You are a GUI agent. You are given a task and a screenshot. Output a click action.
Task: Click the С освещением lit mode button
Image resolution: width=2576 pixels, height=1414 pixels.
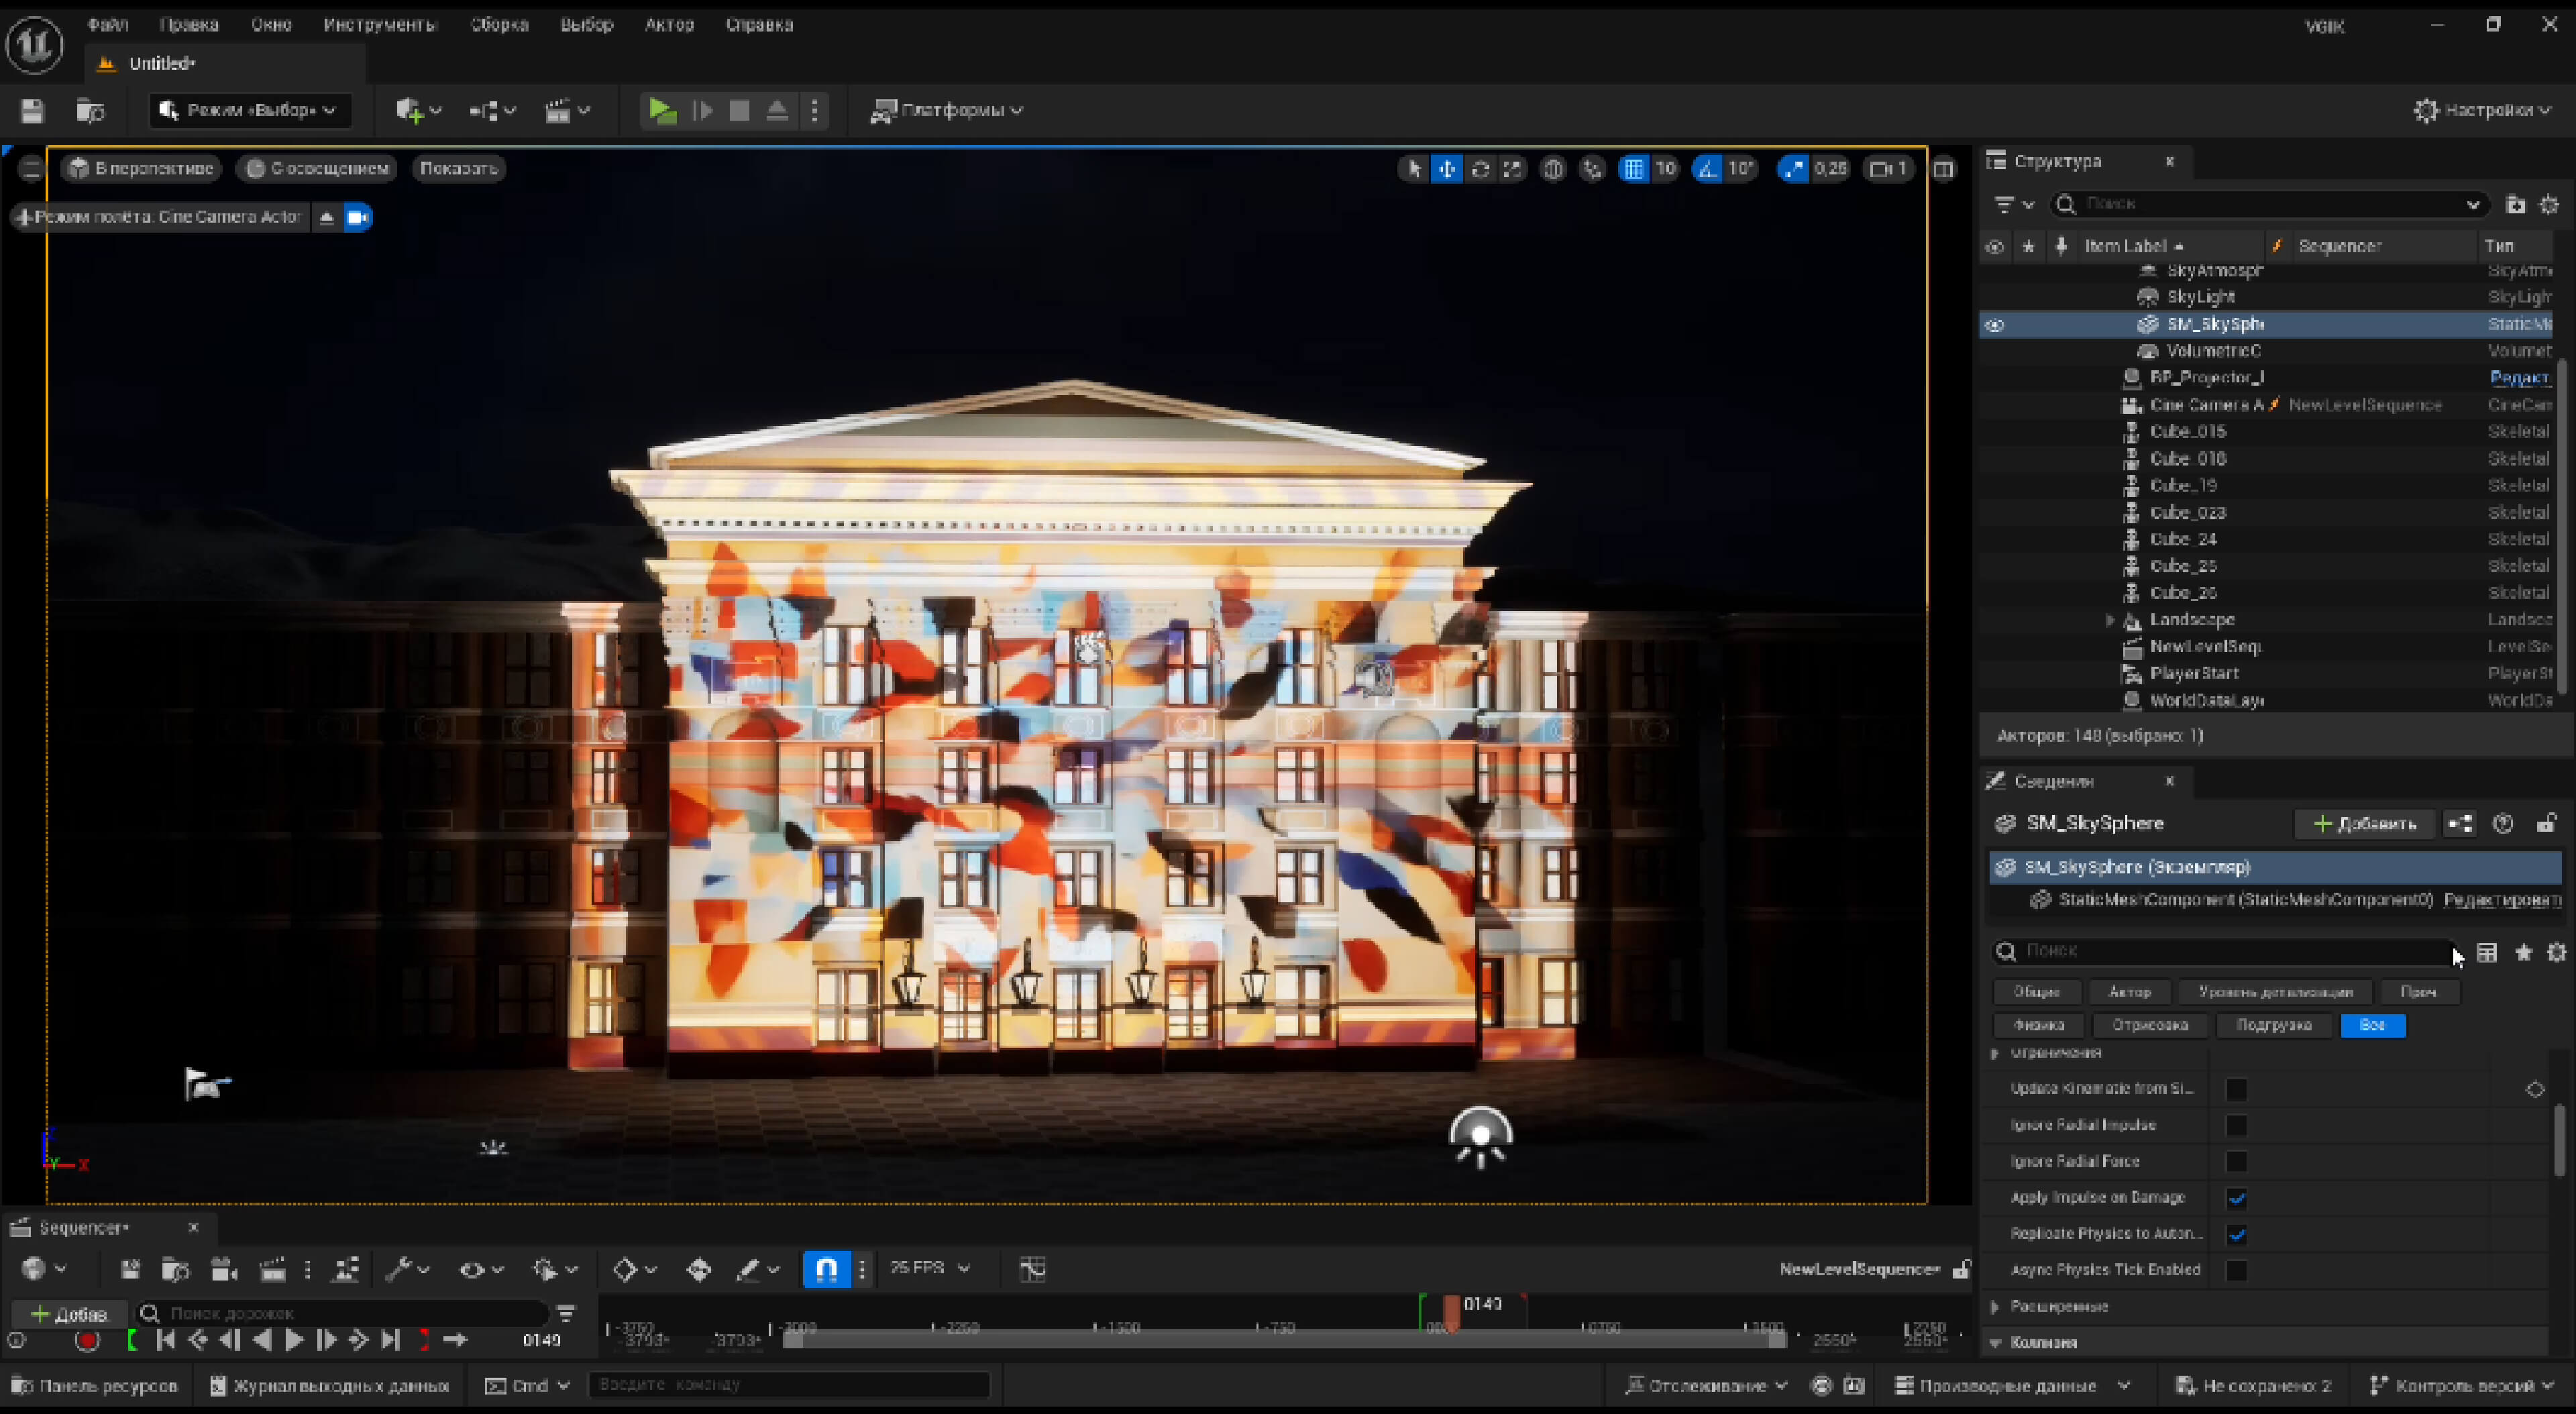317,168
